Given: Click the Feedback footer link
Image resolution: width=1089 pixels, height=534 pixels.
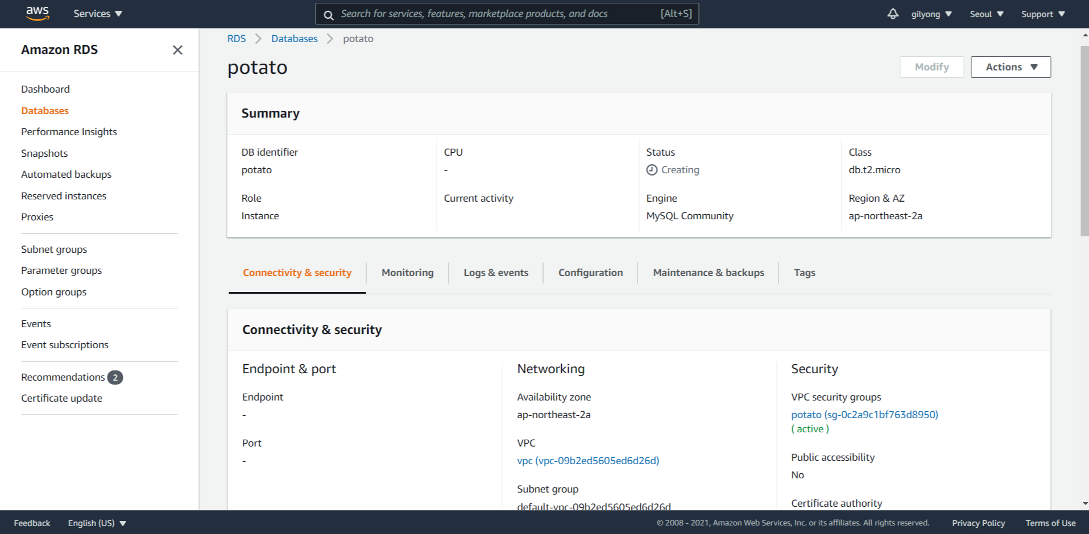Looking at the screenshot, I should click(32, 523).
